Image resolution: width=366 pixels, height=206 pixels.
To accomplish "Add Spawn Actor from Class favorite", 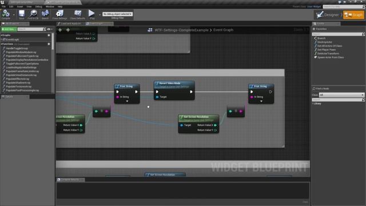I will pos(330,57).
